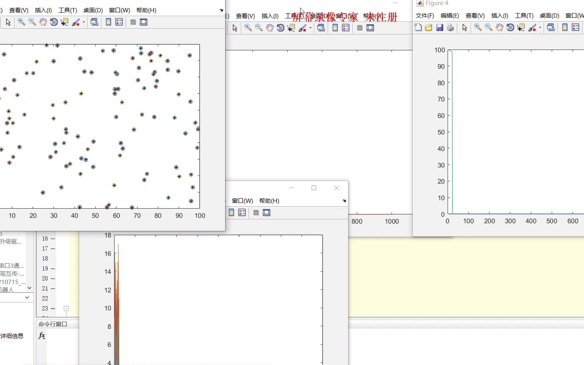Open 编辑(E) menu in Figure 4
This screenshot has height=365, width=584.
(450, 16)
